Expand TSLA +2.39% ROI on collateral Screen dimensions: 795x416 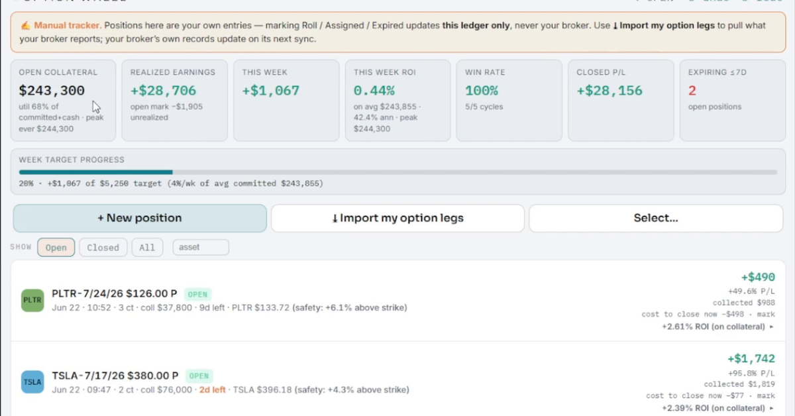tap(718, 408)
